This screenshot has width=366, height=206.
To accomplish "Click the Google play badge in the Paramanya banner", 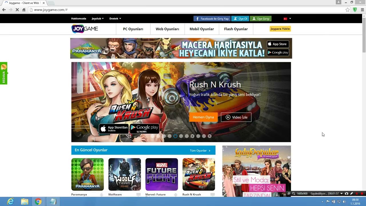I will (278, 52).
